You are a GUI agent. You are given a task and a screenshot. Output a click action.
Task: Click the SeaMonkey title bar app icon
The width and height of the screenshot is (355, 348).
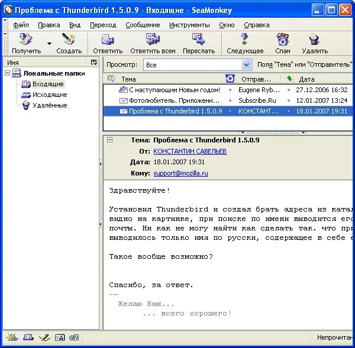point(8,10)
